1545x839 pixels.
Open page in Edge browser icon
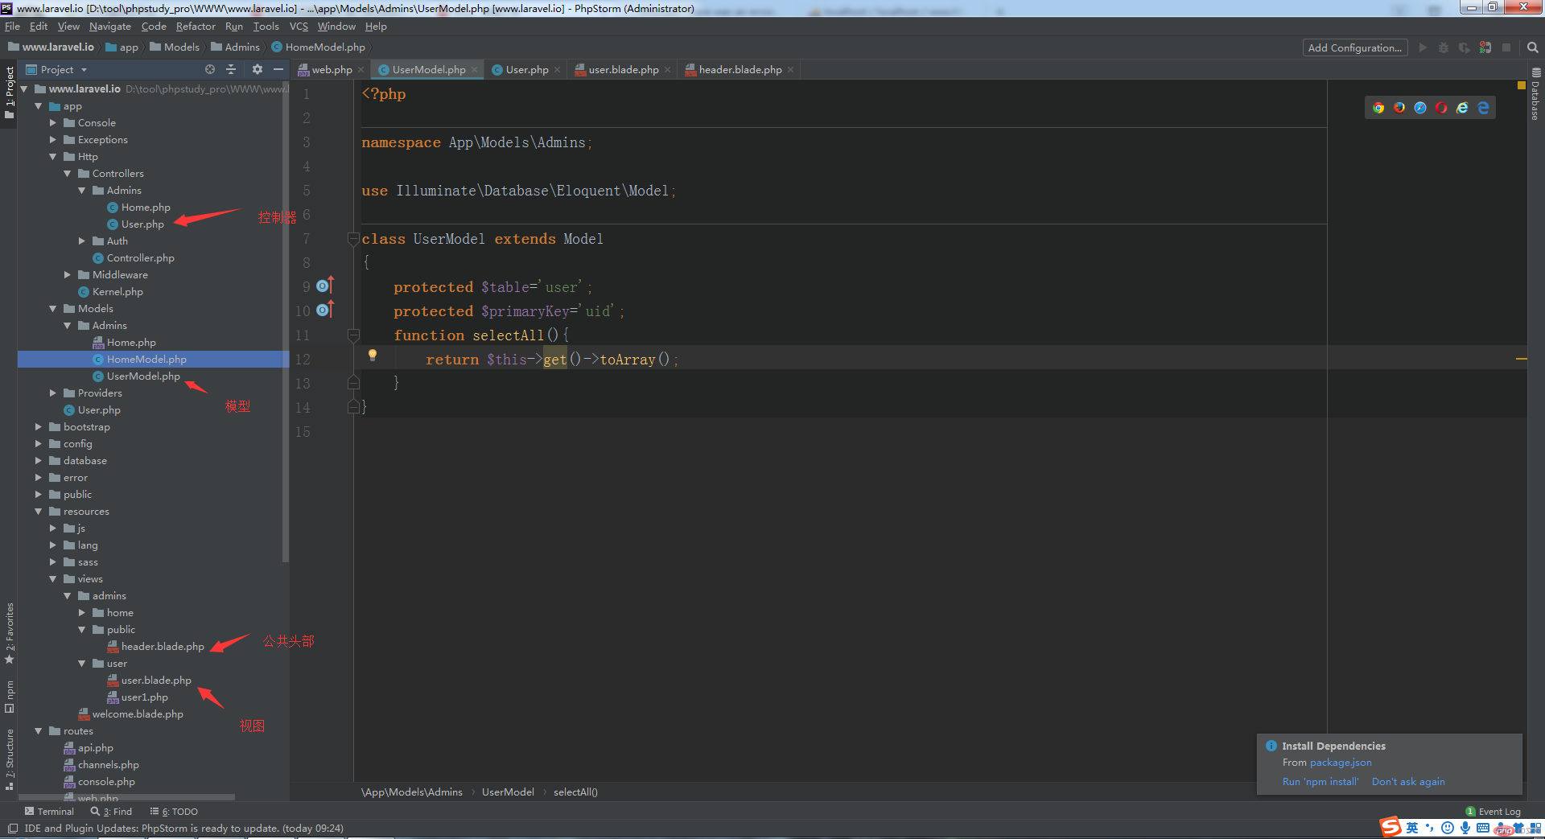[1483, 108]
